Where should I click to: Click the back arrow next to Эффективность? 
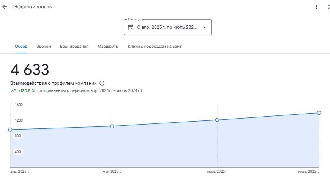(x=5, y=7)
